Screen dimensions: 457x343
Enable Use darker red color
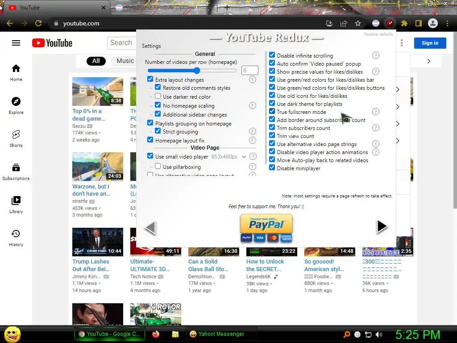[x=158, y=96]
